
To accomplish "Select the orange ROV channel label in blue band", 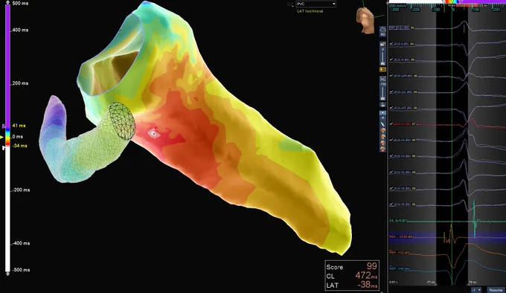I will [x=401, y=237].
